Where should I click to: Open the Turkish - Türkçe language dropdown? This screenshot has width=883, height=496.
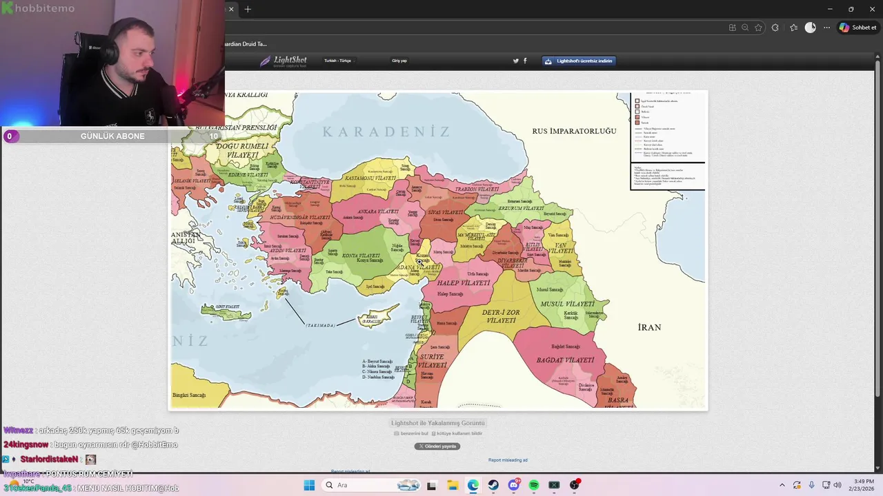click(x=338, y=61)
